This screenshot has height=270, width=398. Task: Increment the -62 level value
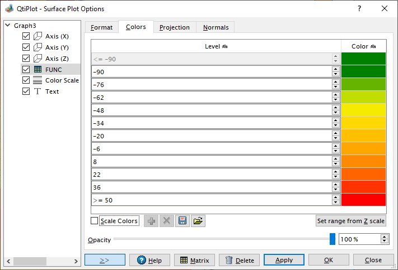pos(335,95)
